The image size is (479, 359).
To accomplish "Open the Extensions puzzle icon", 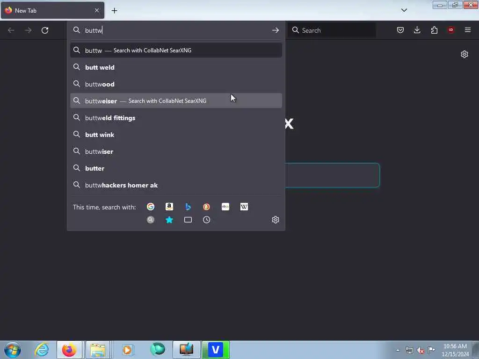I will [434, 30].
